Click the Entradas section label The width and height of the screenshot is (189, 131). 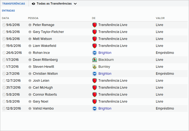point(8,11)
